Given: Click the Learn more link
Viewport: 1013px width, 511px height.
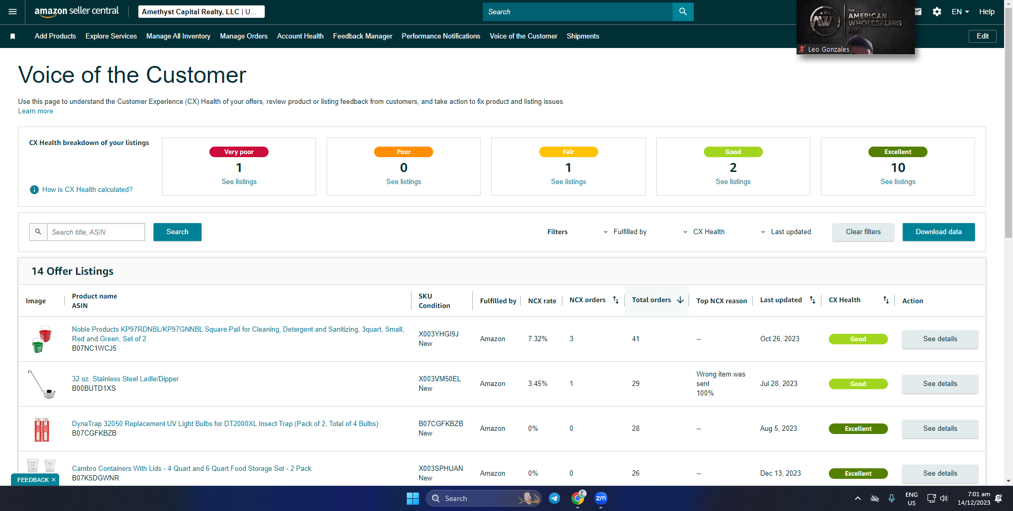Looking at the screenshot, I should click(35, 111).
